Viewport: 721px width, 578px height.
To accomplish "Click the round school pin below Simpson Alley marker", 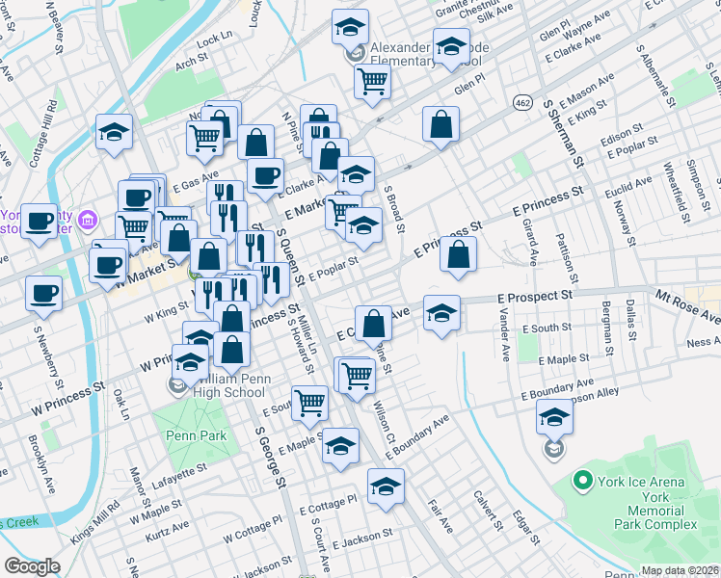I will pos(554,449).
